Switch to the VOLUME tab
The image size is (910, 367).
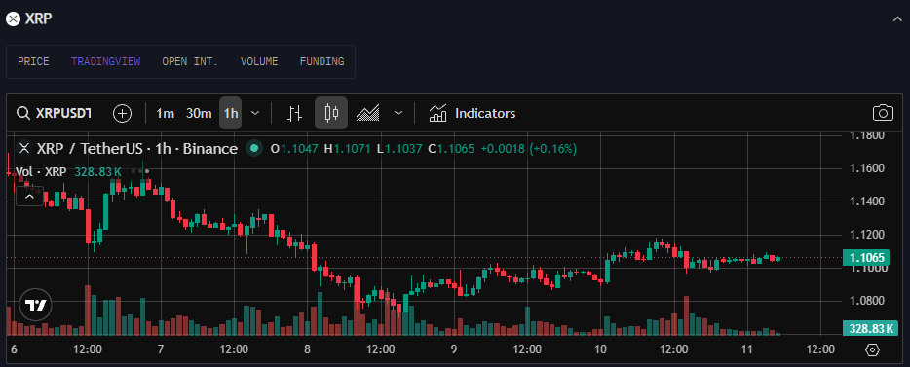tap(259, 61)
